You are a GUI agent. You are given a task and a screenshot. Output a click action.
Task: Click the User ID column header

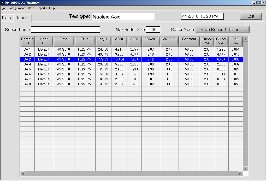(x=44, y=41)
